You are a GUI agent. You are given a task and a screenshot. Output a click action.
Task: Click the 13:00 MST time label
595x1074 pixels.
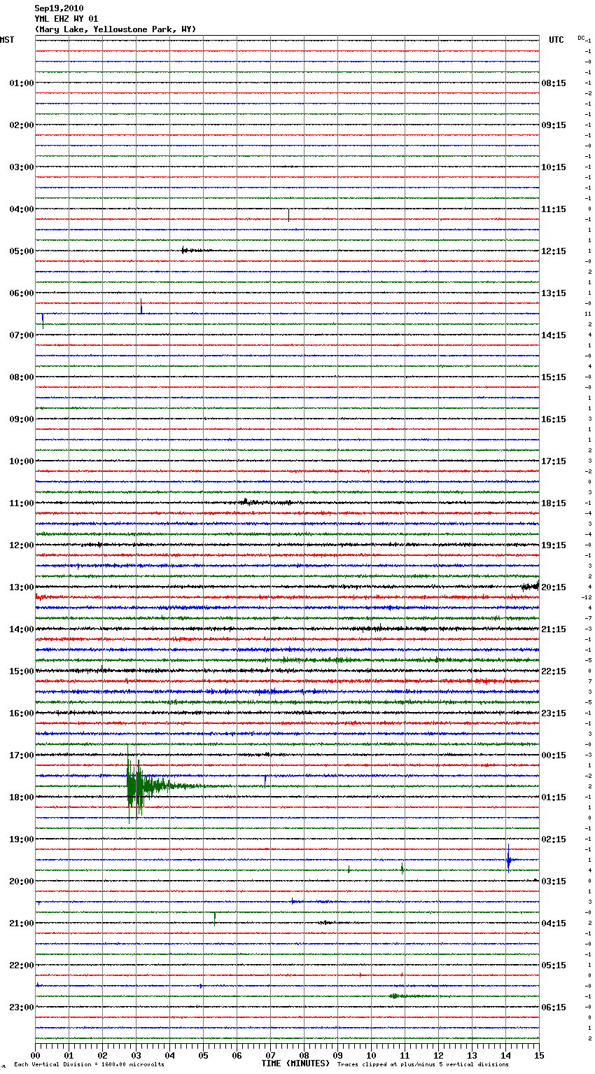[21, 587]
